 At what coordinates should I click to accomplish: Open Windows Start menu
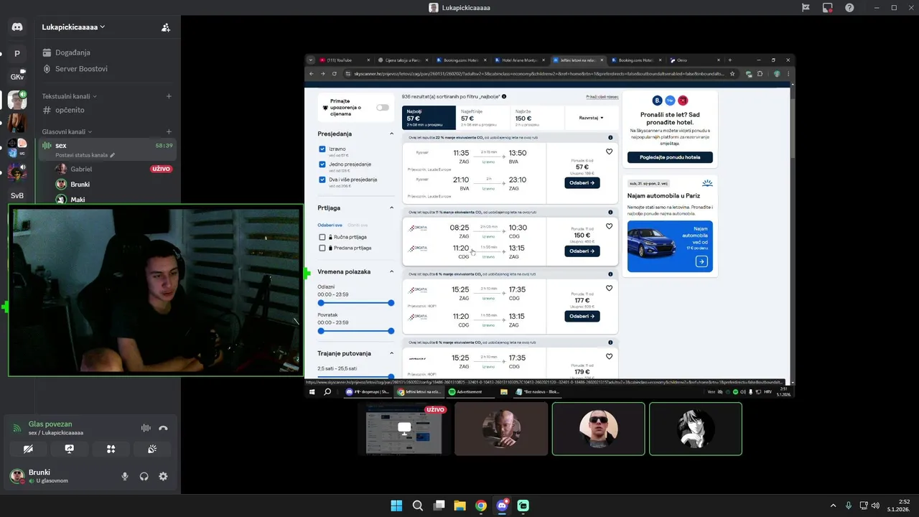coord(396,506)
